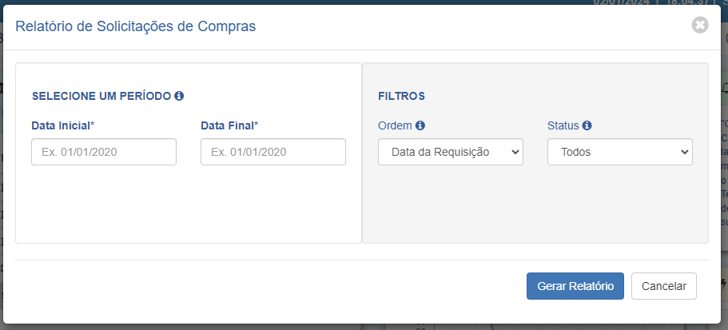
Task: Click the partially hidden bell icon at right edge
Action: coord(726,87)
